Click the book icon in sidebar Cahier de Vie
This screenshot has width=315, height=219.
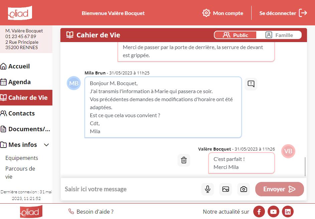pyautogui.click(x=3, y=97)
